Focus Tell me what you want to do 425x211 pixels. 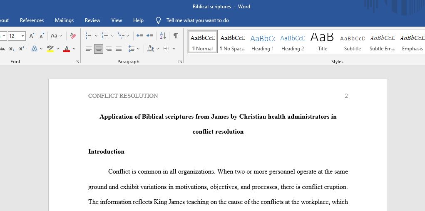[x=198, y=20]
